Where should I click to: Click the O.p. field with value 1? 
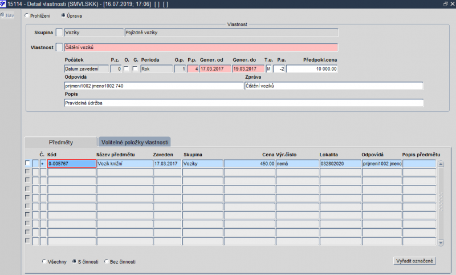[180, 69]
